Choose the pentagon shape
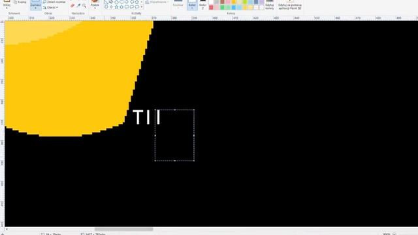The image size is (418, 235). coord(116,2)
